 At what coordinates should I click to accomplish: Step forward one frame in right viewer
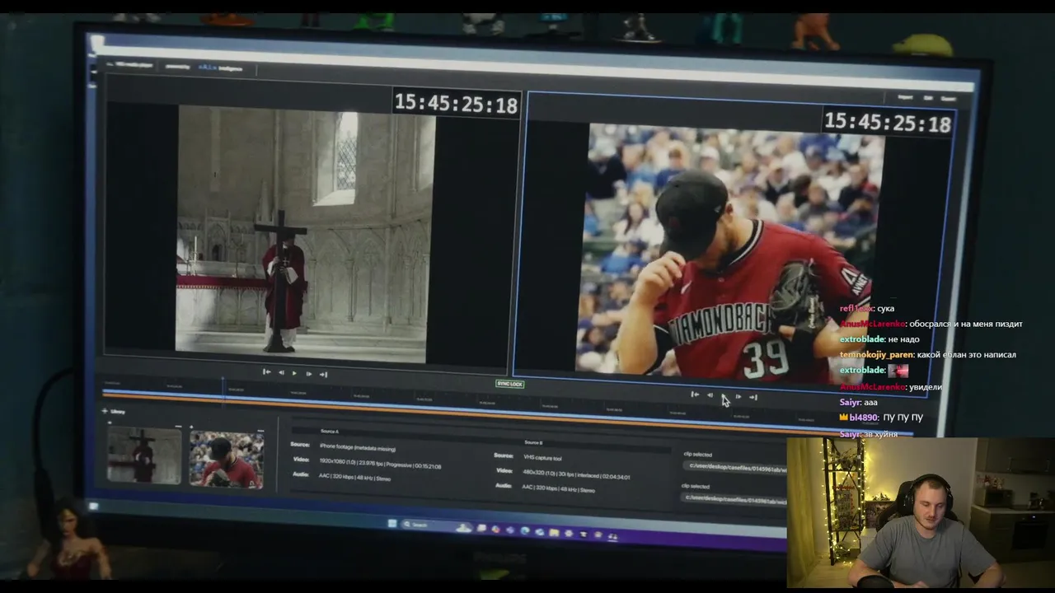tap(738, 397)
